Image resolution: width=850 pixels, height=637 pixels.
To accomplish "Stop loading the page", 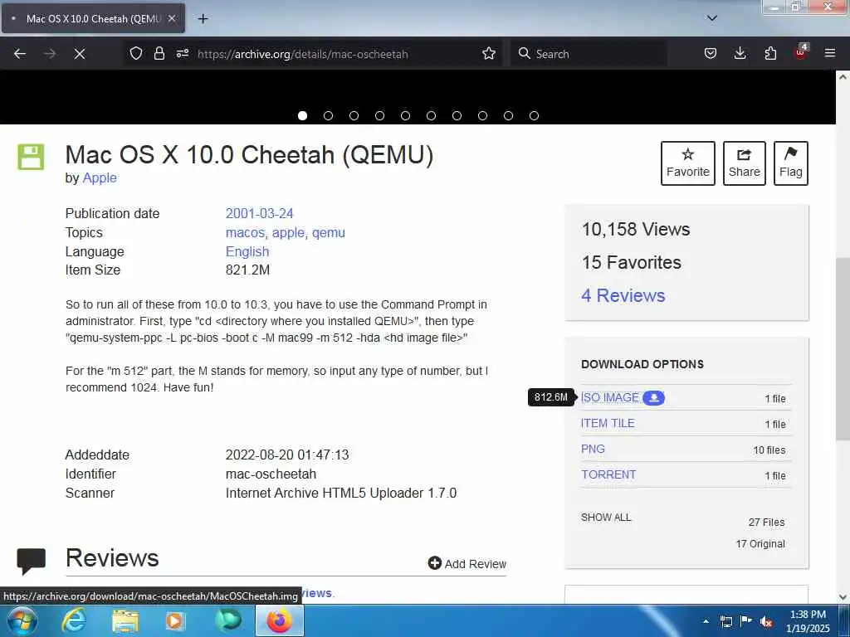I will (79, 54).
